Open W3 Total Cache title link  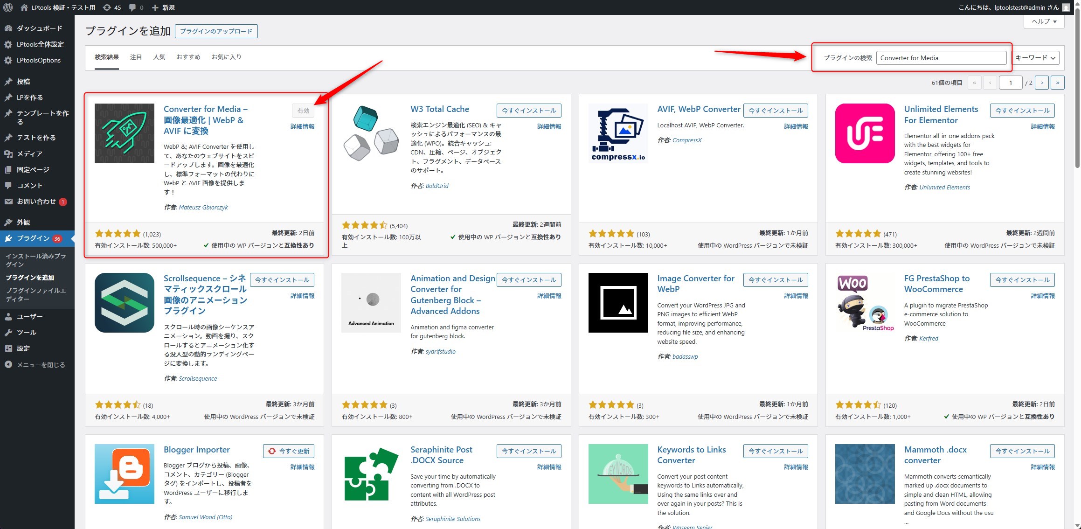coord(440,109)
